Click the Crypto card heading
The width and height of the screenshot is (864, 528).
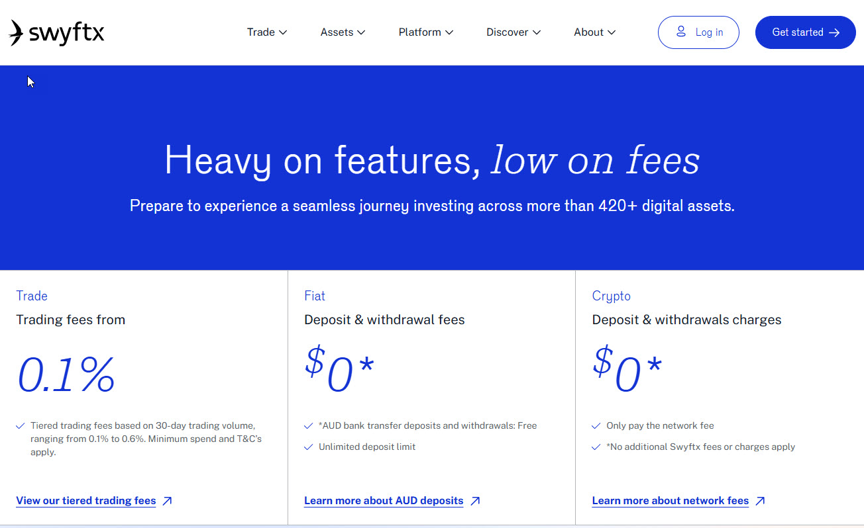coord(612,296)
